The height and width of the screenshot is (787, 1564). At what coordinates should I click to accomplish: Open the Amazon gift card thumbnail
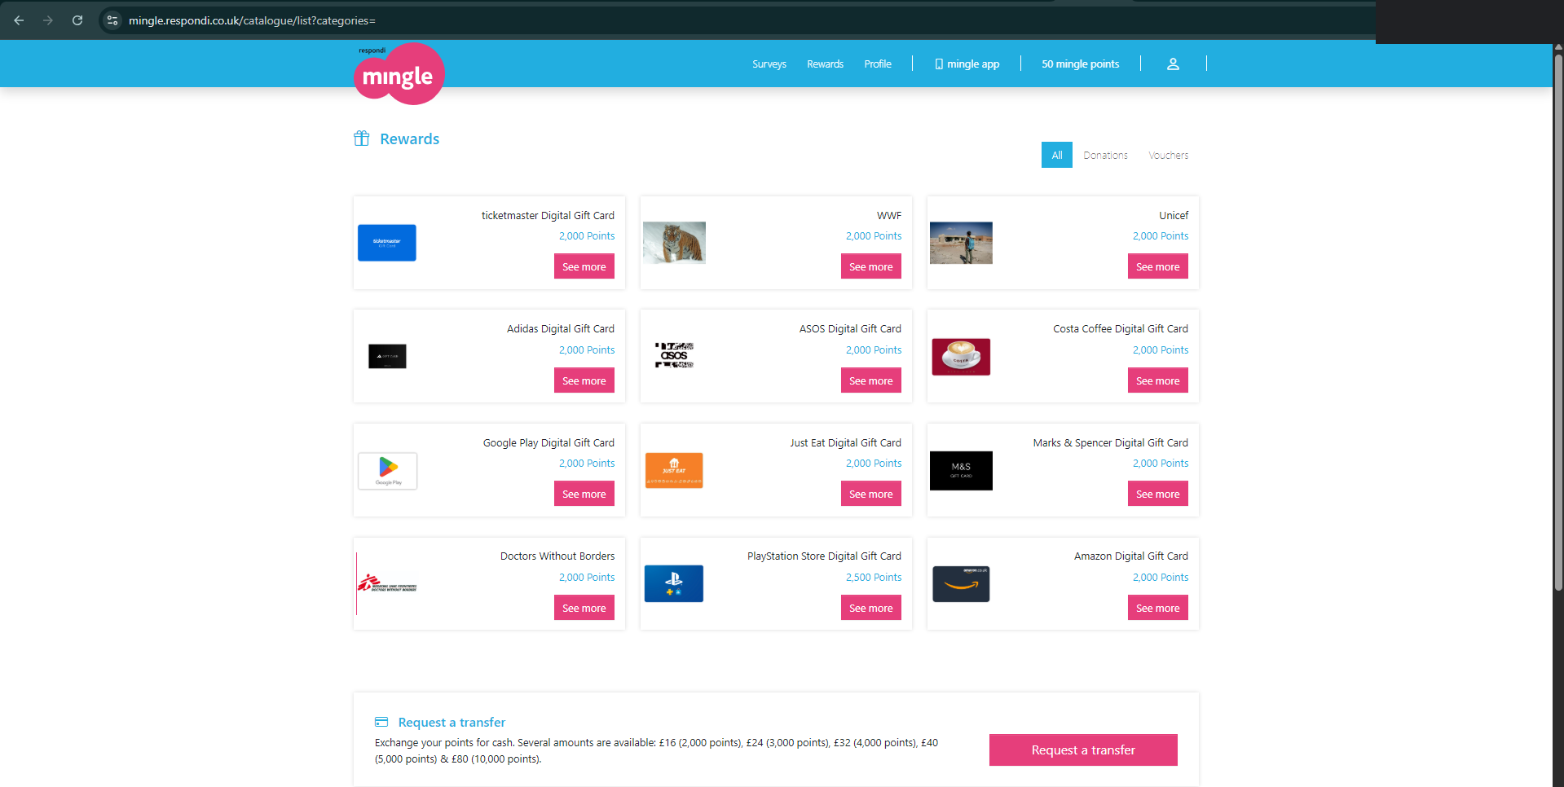pyautogui.click(x=961, y=584)
